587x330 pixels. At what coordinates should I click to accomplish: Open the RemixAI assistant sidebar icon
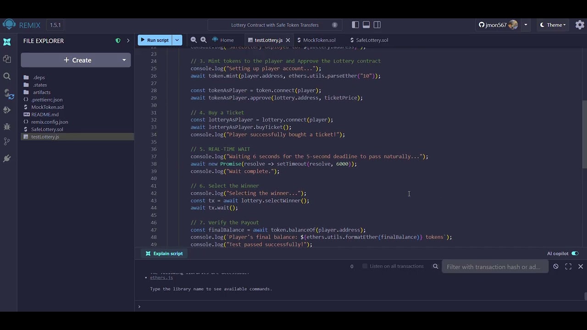[7, 42]
